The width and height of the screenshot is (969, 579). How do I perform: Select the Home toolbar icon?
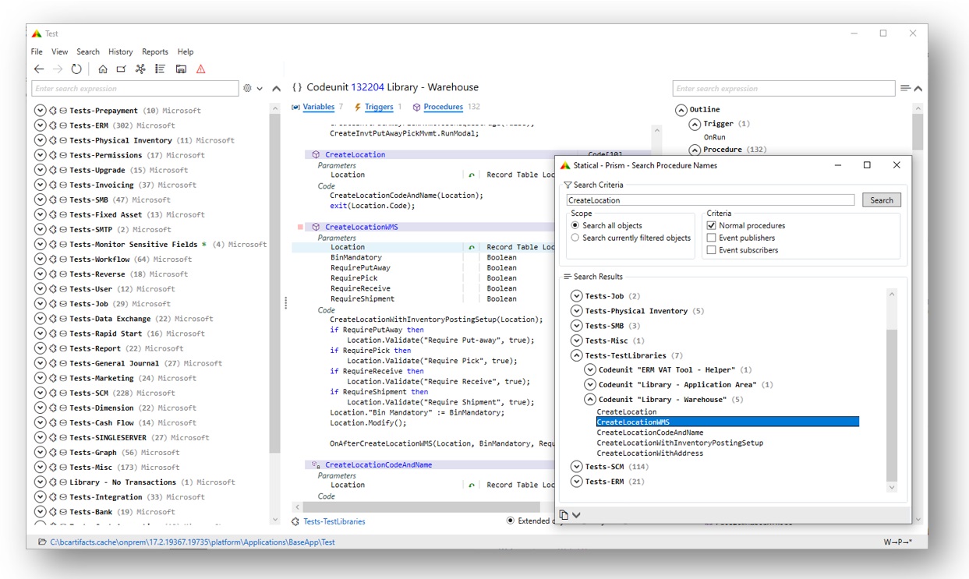104,68
